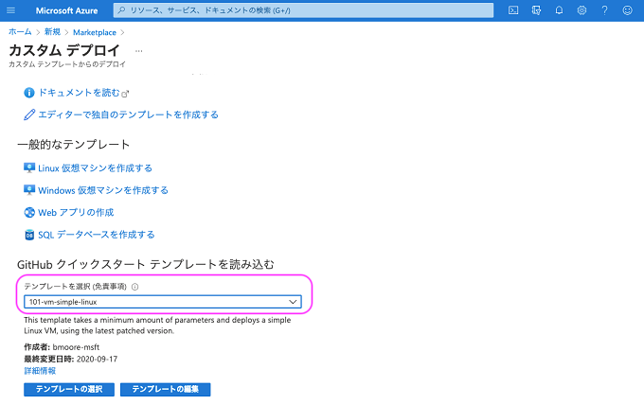The height and width of the screenshot is (405, 644).
Task: Open the 101-vm-simple-linux template dropdown
Action: click(x=163, y=302)
